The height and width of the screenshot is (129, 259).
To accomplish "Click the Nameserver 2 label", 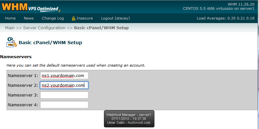I will [x=23, y=85].
